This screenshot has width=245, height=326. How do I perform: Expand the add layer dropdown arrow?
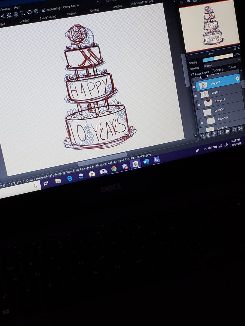point(223,132)
